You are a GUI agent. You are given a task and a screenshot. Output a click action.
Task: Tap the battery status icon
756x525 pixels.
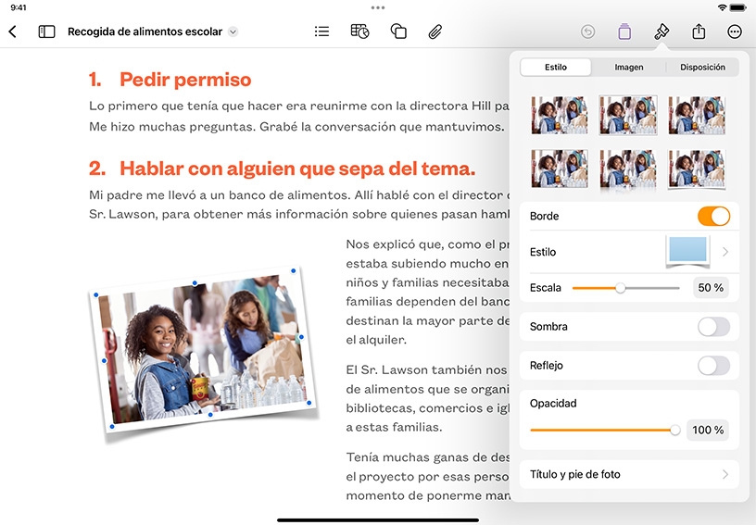(738, 7)
